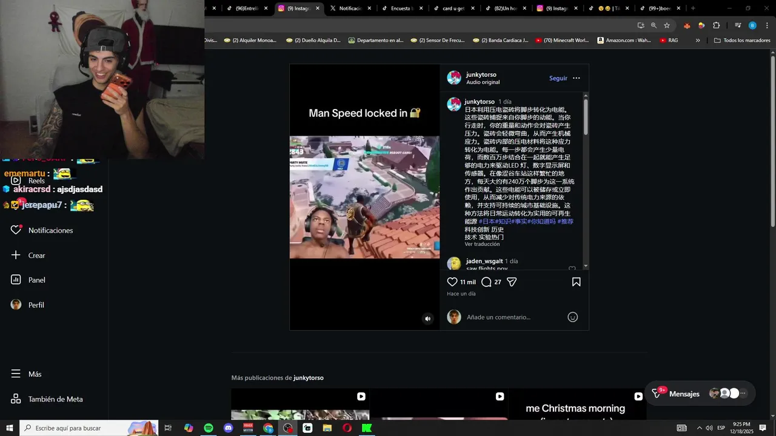This screenshot has width=776, height=436.
Task: Open a new Chrome tab
Action: click(x=693, y=8)
